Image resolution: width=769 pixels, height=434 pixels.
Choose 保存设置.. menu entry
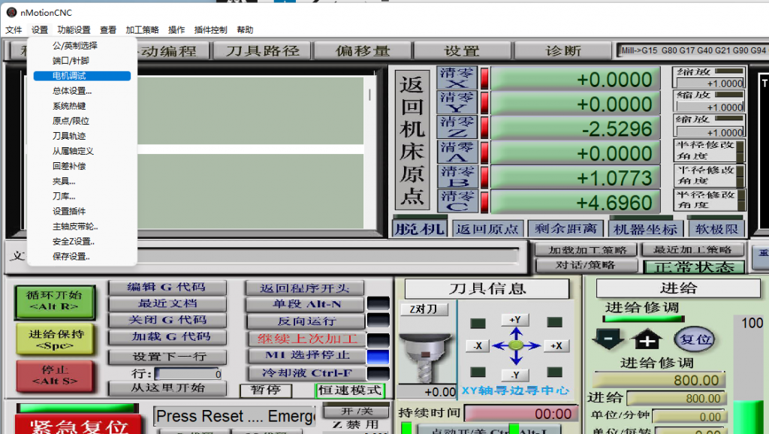[82, 257]
